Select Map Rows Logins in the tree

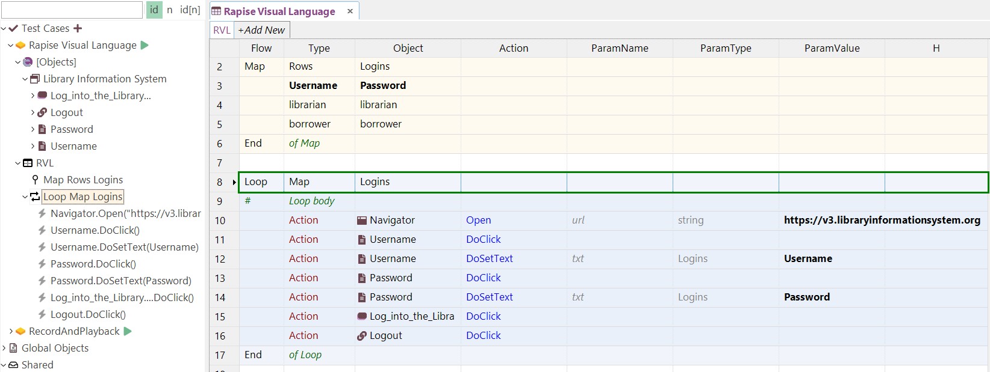pyautogui.click(x=83, y=180)
